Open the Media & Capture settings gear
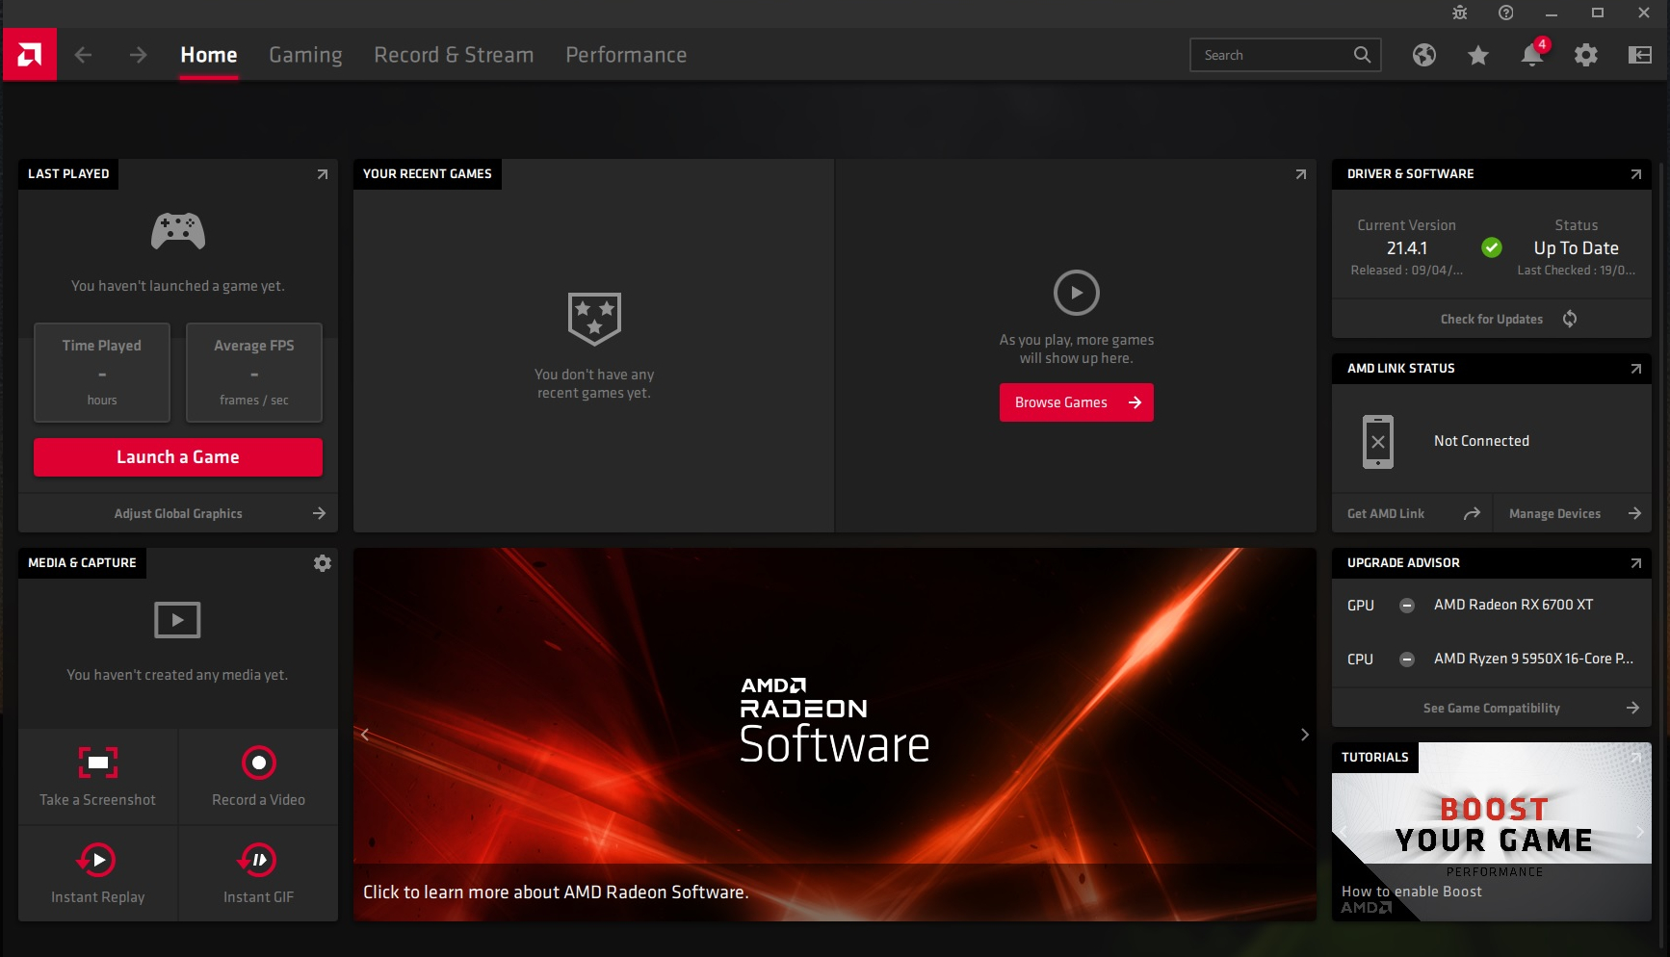Image resolution: width=1670 pixels, height=957 pixels. coord(322,562)
